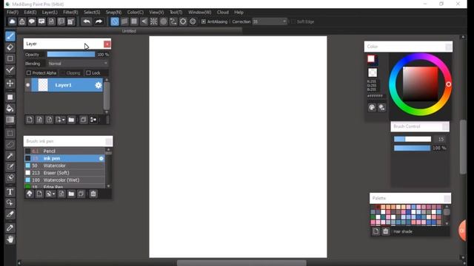The height and width of the screenshot is (266, 474).
Task: Click the Undo arrow in the toolbar
Action: pos(87,21)
